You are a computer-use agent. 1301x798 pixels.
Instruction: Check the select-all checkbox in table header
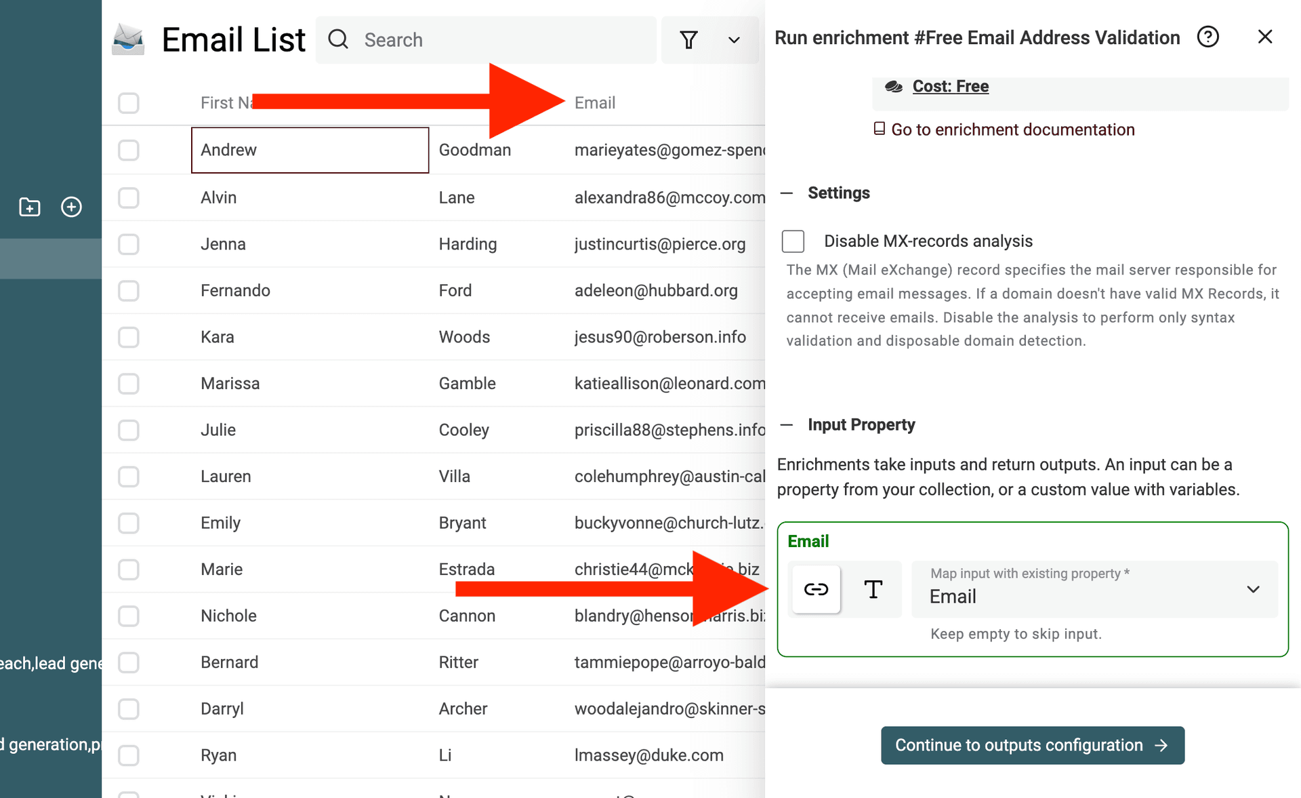128,102
